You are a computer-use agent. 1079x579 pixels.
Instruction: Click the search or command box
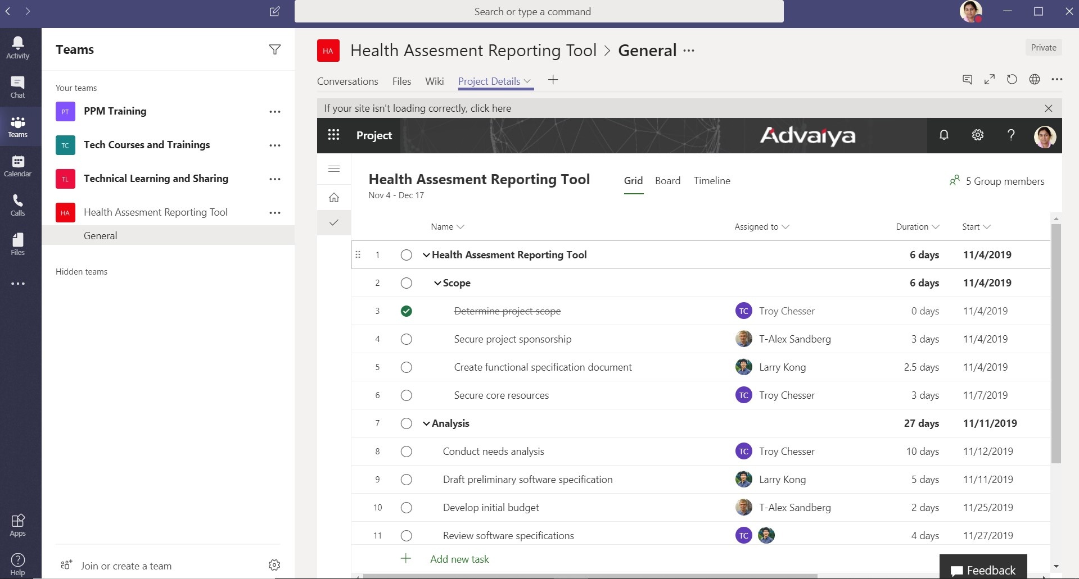pyautogui.click(x=539, y=12)
